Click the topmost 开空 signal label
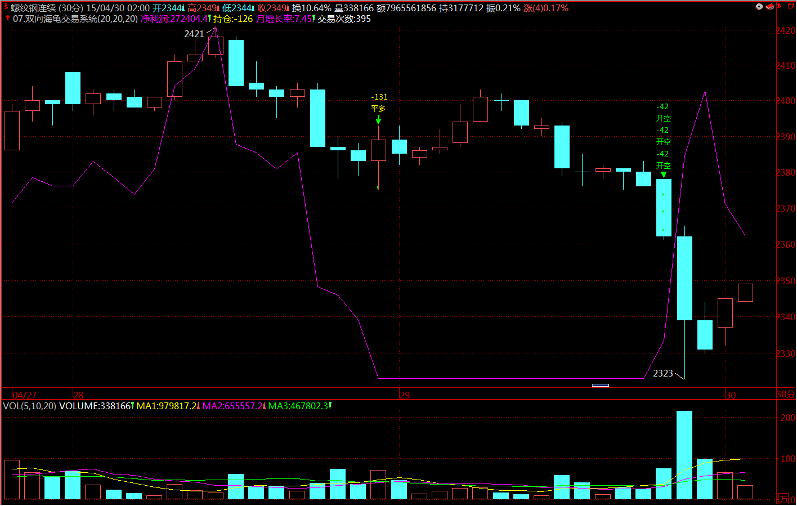 point(664,118)
